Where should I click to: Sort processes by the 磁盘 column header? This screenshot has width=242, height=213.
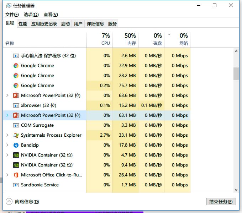pos(151,39)
